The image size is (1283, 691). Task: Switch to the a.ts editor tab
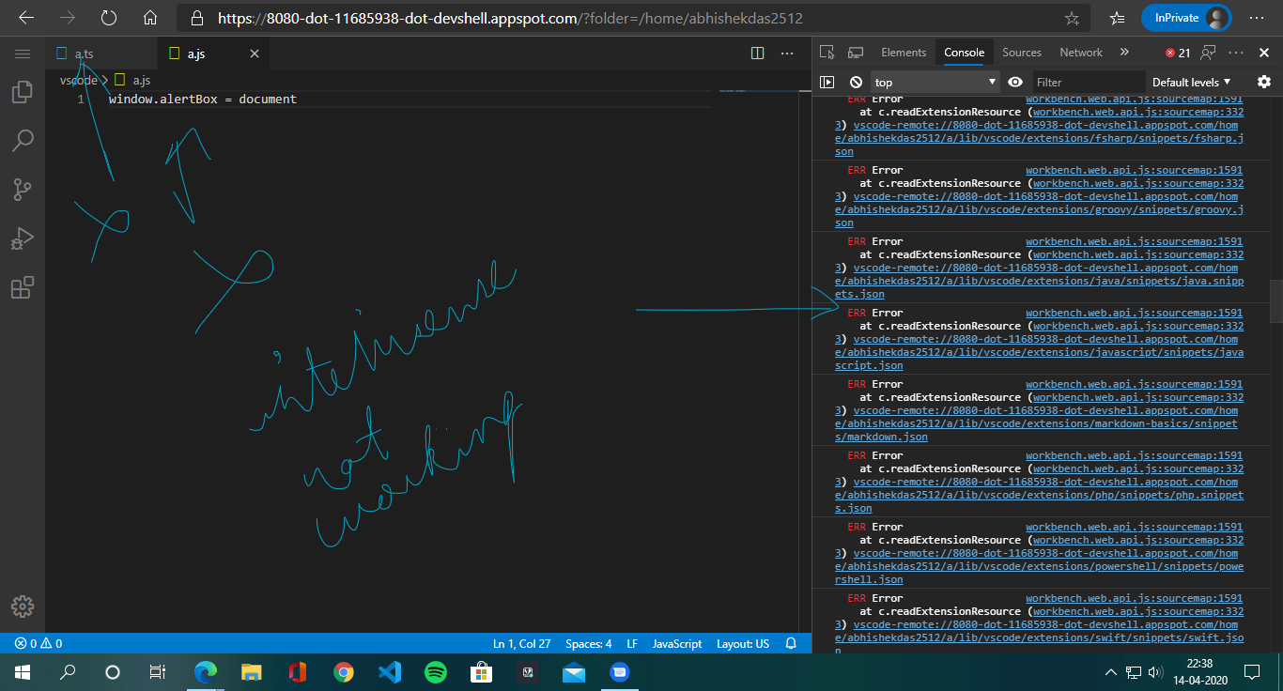tap(101, 54)
